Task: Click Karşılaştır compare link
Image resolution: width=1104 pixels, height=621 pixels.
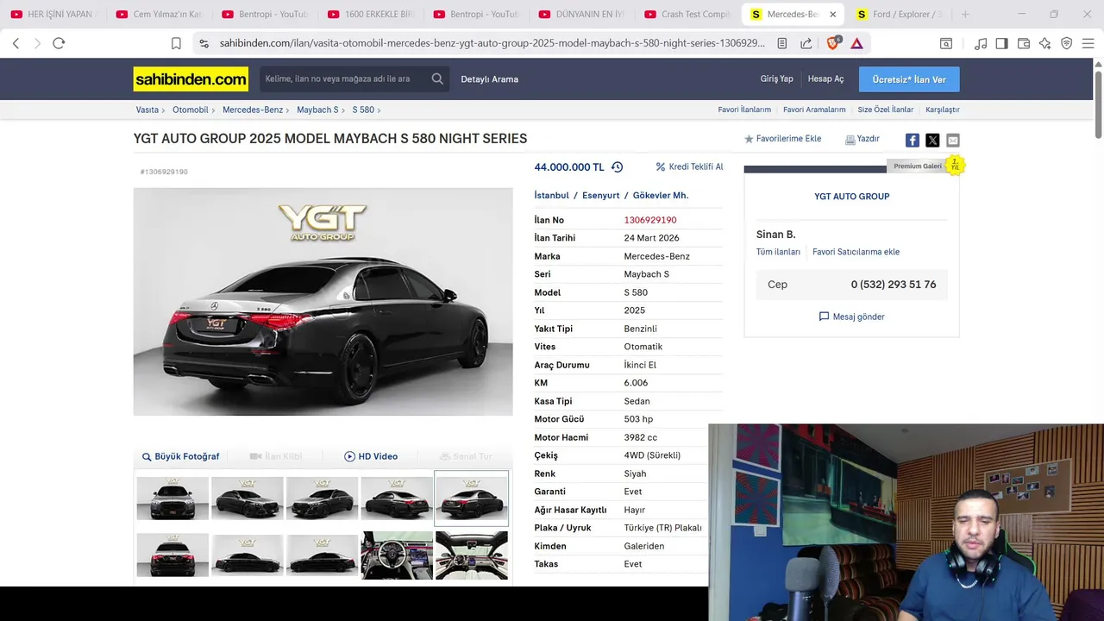Action: point(942,110)
